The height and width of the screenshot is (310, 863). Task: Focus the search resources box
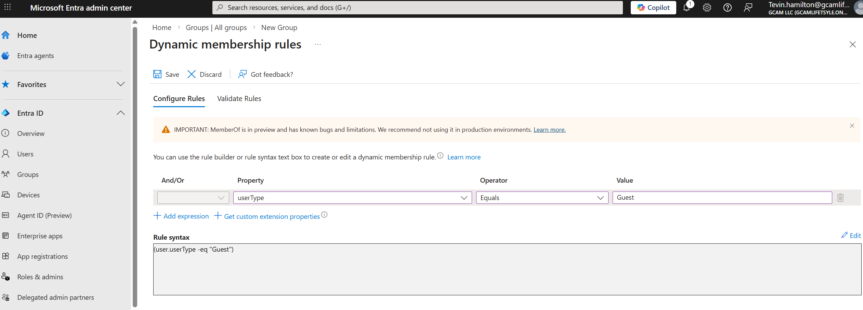point(417,8)
